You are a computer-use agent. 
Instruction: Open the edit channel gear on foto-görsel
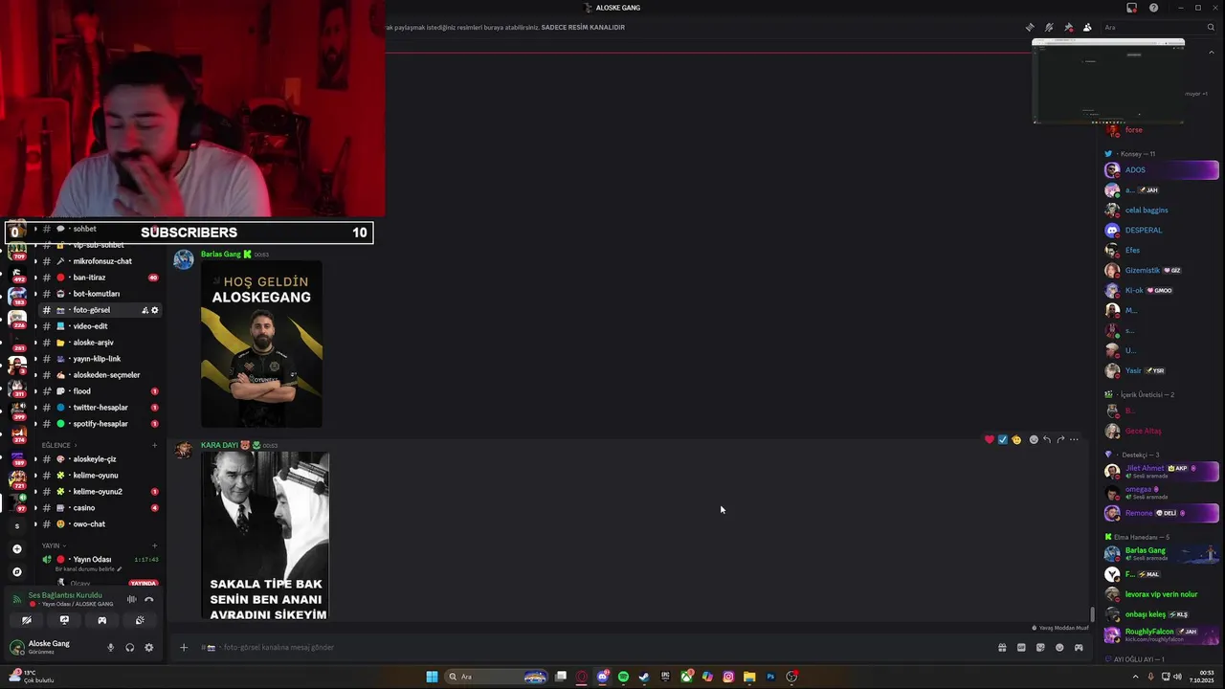[155, 310]
